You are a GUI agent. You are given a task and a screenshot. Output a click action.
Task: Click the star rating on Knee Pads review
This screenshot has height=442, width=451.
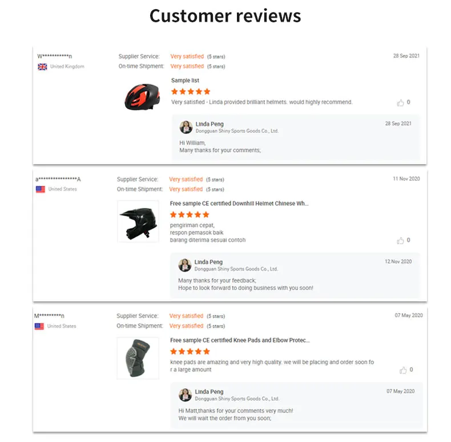tap(190, 352)
